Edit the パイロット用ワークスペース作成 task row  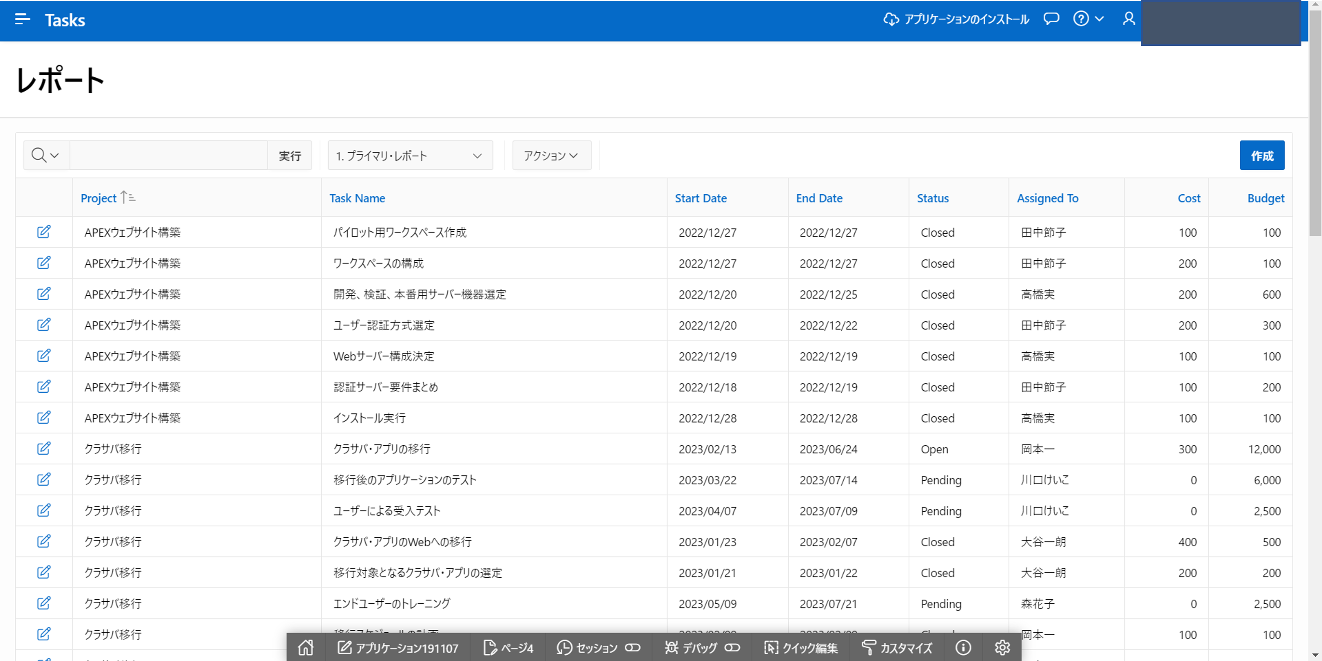point(44,232)
